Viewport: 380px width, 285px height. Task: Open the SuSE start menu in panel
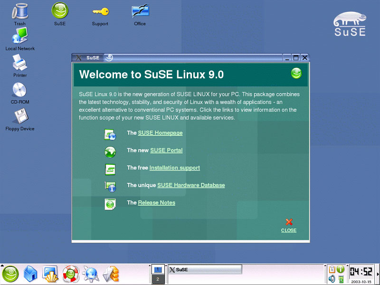pos(10,273)
